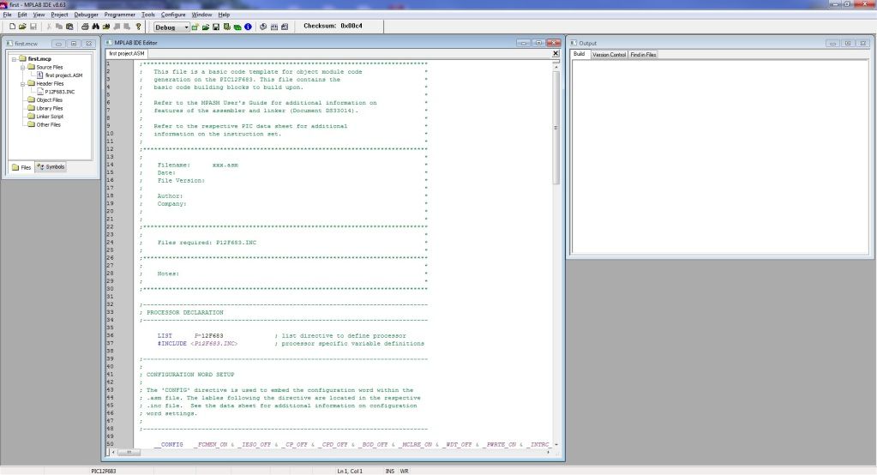Click the first project.ASM file icon
The image size is (877, 475).
pyautogui.click(x=40, y=75)
